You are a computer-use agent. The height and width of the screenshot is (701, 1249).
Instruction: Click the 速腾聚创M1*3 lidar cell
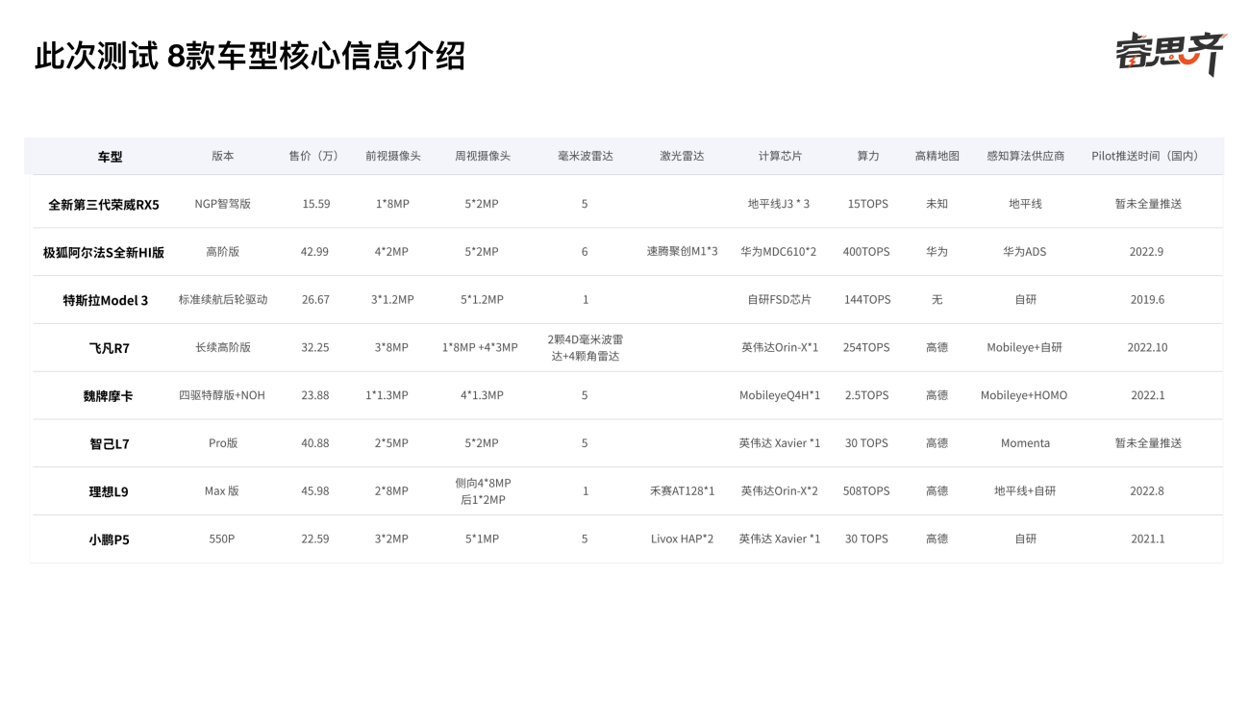682,252
